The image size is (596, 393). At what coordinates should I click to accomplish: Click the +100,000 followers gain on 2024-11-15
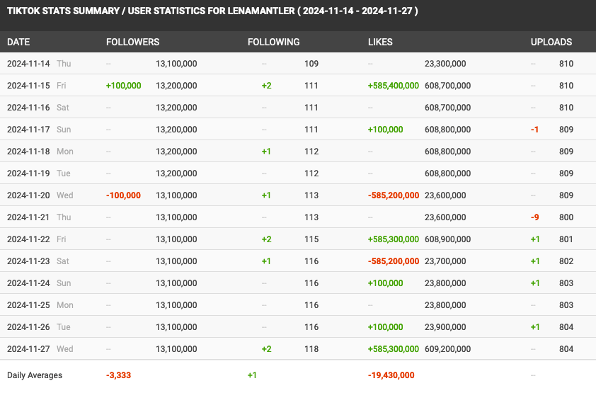[x=124, y=86]
